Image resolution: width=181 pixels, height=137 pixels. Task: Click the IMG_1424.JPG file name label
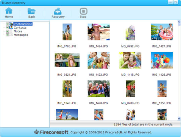98,46
